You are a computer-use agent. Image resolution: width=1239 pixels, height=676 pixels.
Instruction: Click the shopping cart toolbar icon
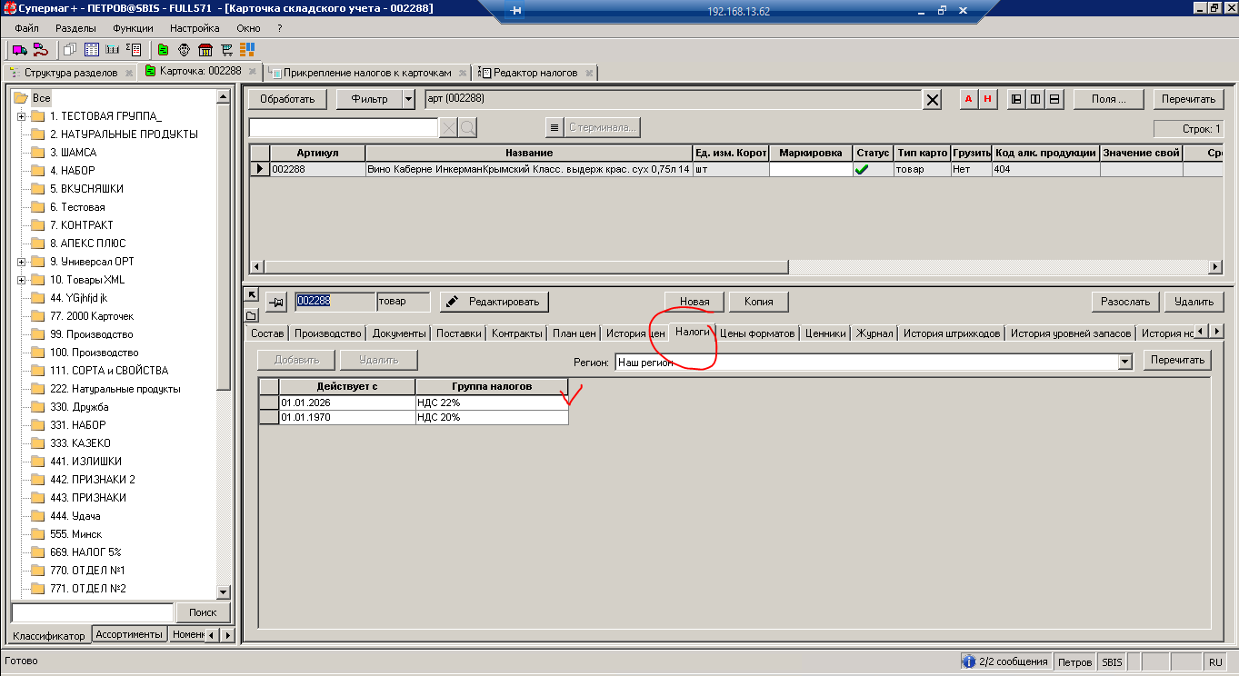click(226, 50)
